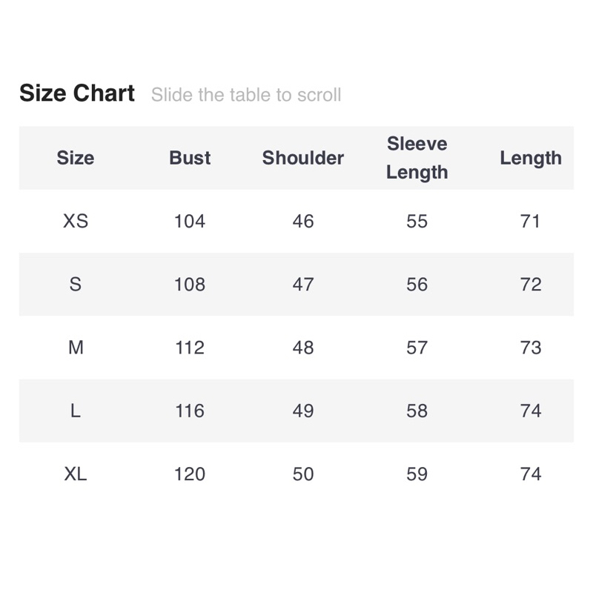Image resolution: width=593 pixels, height=593 pixels.
Task: Click the Size column header
Action: [76, 158]
